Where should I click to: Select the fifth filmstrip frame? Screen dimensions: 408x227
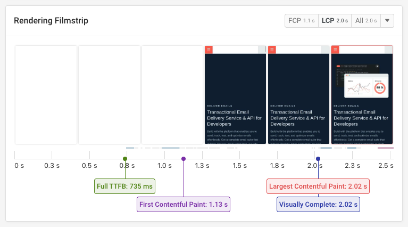click(298, 95)
